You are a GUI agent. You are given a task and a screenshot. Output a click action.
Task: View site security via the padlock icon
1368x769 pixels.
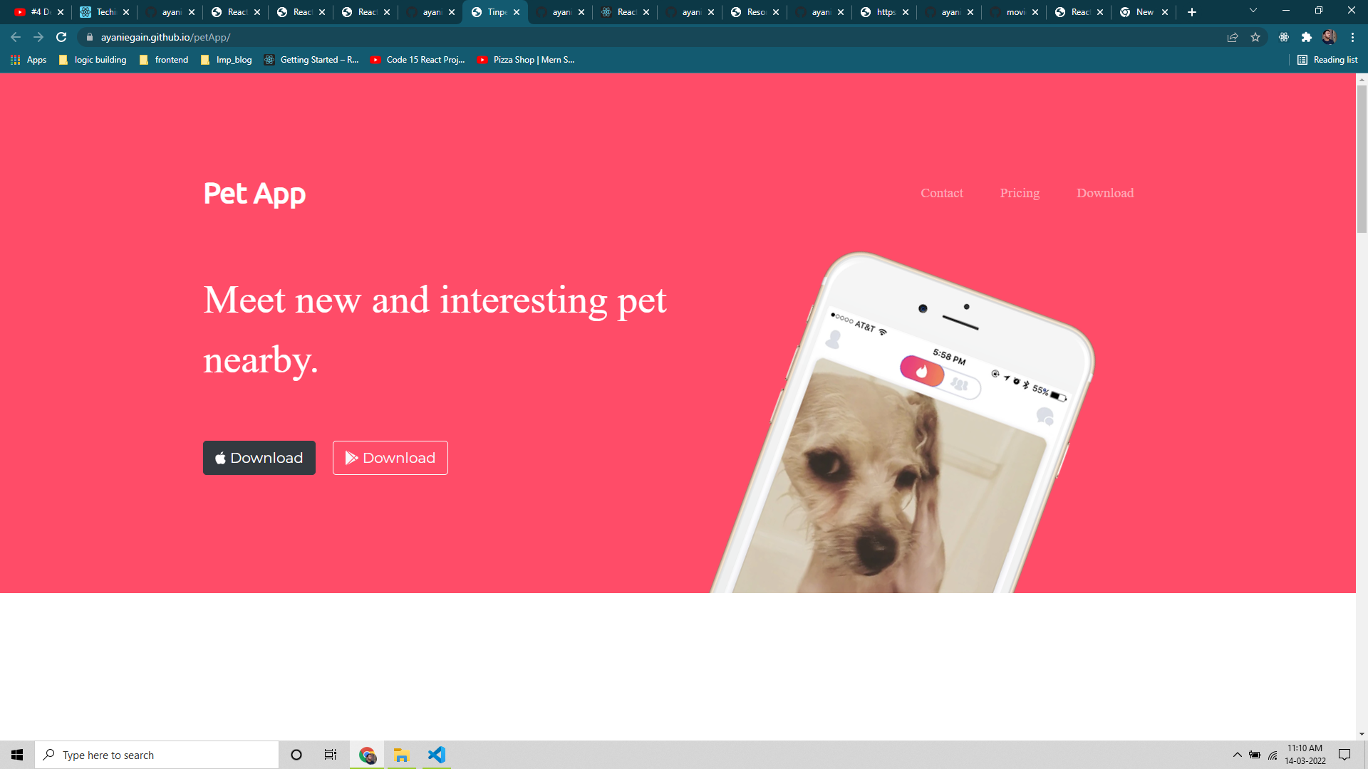(x=90, y=37)
